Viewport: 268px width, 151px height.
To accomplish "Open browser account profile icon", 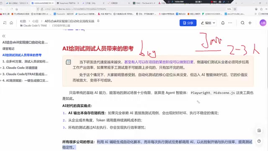I will [256, 9].
